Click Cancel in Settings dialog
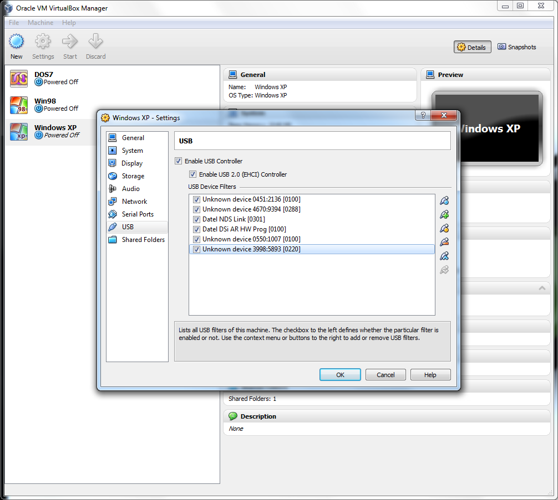Viewport: 558px width, 500px height. [385, 374]
